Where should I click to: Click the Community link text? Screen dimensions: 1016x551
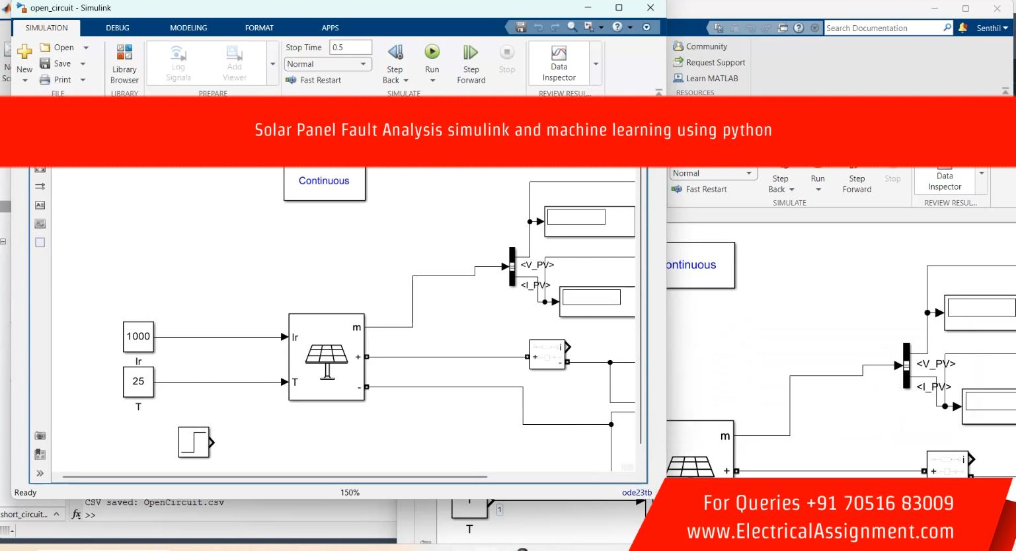pyautogui.click(x=707, y=46)
